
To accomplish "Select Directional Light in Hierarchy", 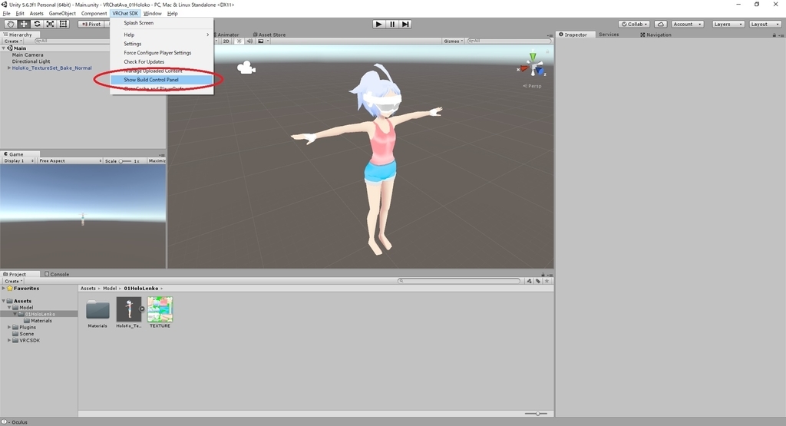I will [31, 61].
